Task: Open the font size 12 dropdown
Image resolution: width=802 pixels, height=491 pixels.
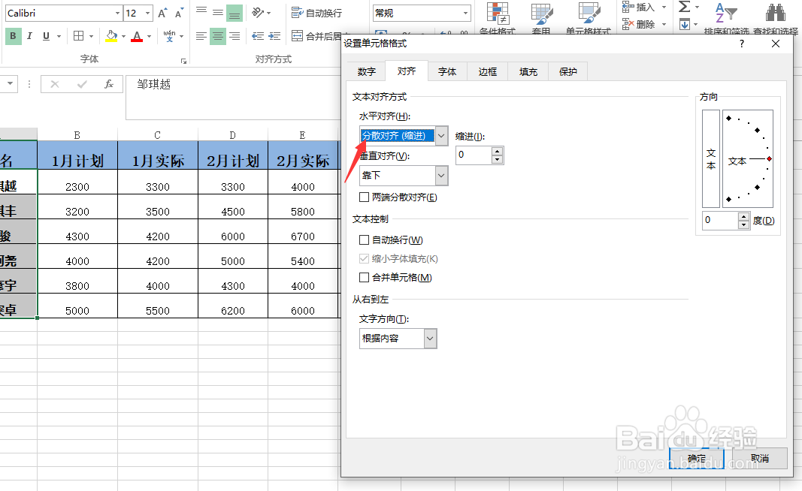Action: tap(148, 14)
